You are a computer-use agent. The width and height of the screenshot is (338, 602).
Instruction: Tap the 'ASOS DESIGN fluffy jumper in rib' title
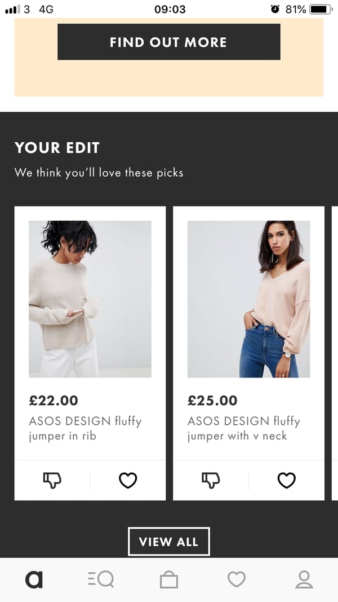[85, 428]
